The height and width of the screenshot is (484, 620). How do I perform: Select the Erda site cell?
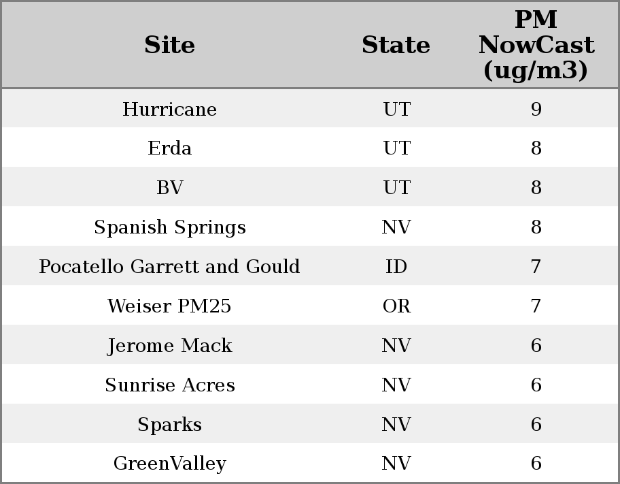click(169, 148)
